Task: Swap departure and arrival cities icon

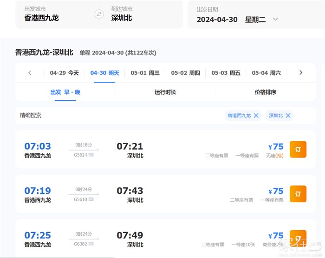Action: point(99,14)
